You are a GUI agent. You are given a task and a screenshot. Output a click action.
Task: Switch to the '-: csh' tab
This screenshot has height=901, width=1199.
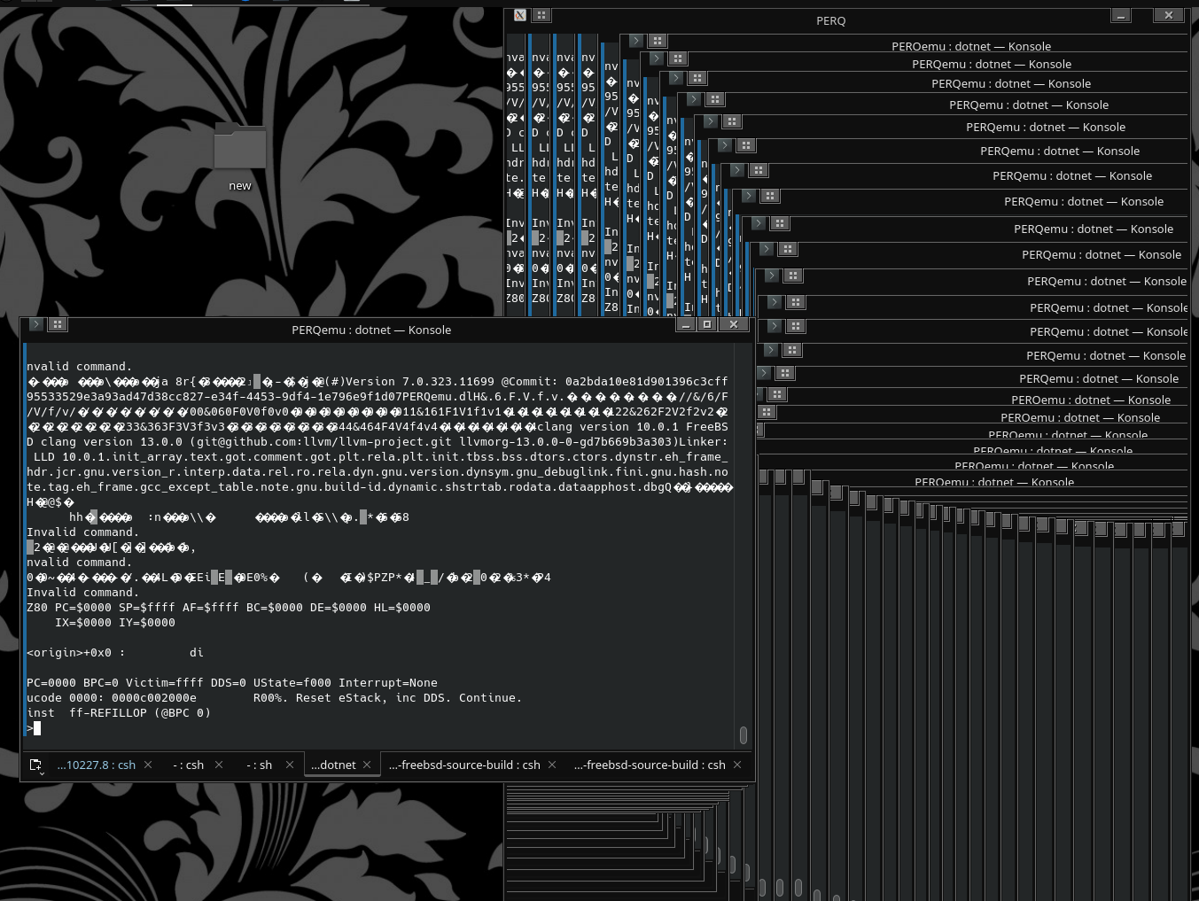pos(188,765)
